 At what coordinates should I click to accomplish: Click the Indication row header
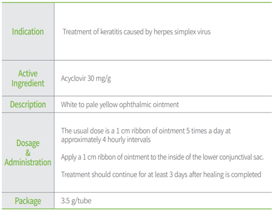[28, 31]
